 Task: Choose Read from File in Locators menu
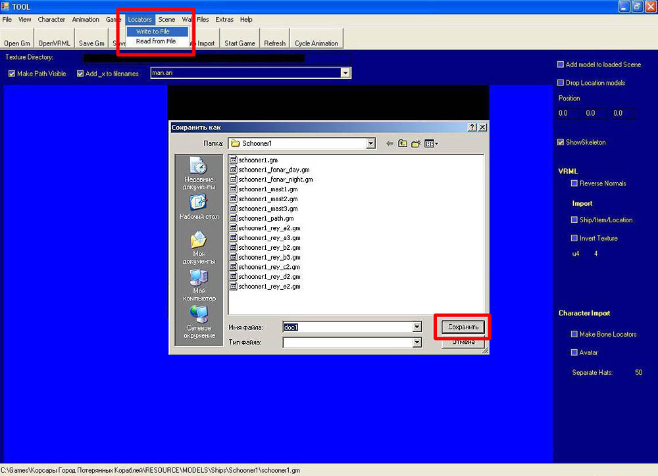click(157, 41)
